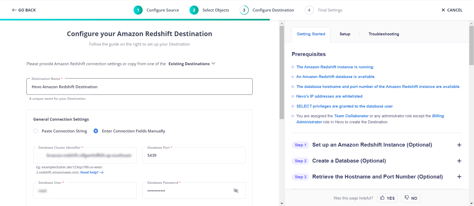Click the Configure Source step label
Image resolution: width=474 pixels, height=206 pixels.
point(163,10)
